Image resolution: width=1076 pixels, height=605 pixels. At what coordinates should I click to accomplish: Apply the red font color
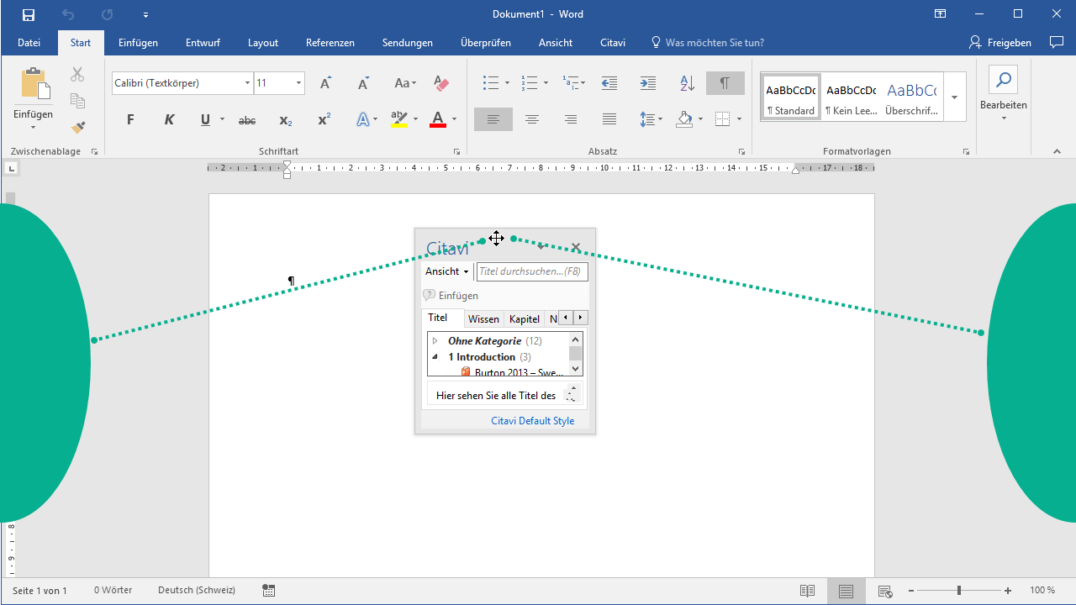tap(437, 120)
